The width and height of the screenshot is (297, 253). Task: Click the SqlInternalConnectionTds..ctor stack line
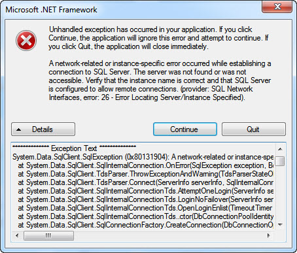146,216
